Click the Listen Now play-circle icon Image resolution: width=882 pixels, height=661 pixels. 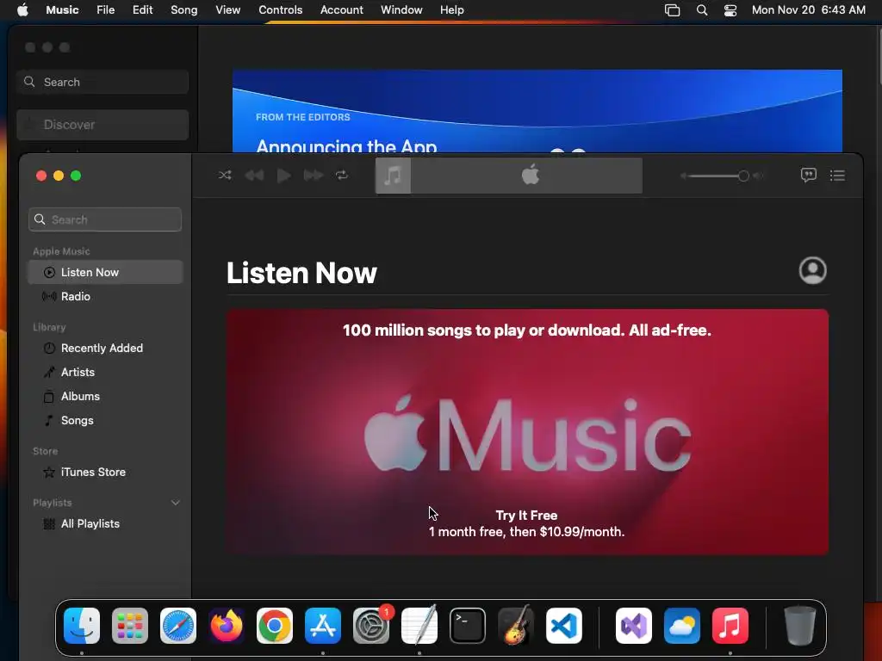49,272
